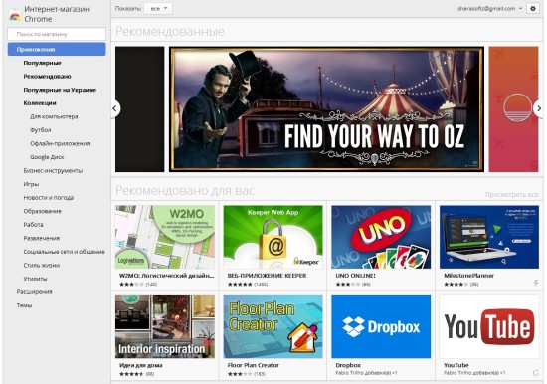Click the Dropbox title text below tile
Viewport: 547px width, 384px height.
[x=348, y=365]
